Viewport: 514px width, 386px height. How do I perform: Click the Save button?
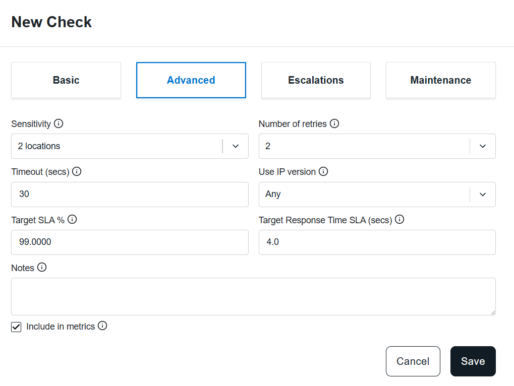pyautogui.click(x=473, y=361)
